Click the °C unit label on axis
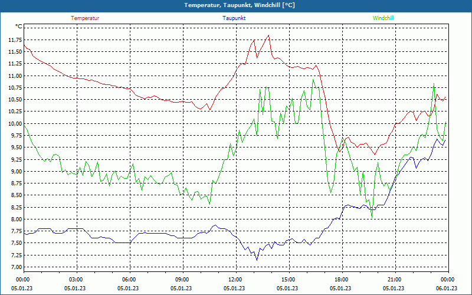The width and height of the screenshot is (472, 295). (x=19, y=27)
